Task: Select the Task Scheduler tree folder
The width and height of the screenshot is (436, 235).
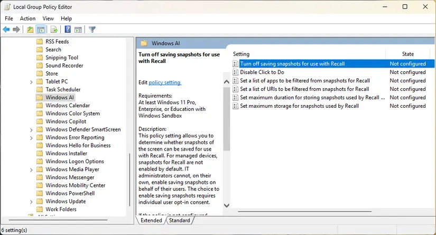Action: [x=63, y=89]
